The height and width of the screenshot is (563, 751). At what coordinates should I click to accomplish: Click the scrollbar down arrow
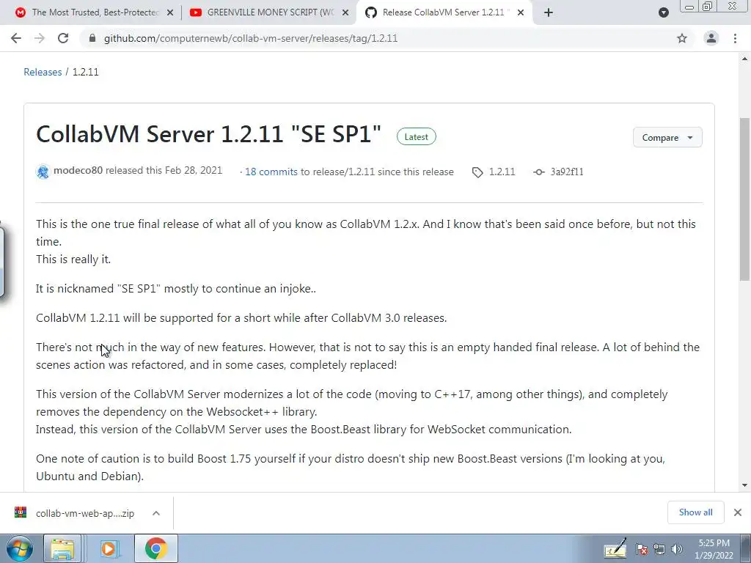744,485
